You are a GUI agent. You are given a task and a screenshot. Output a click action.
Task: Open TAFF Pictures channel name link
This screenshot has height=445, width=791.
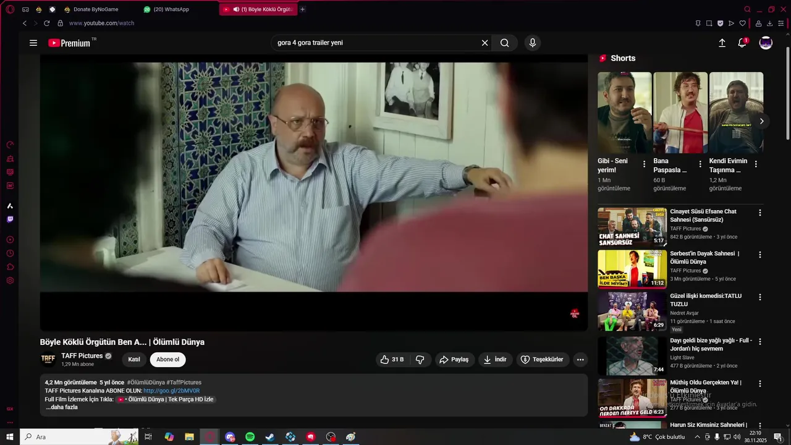pyautogui.click(x=82, y=356)
